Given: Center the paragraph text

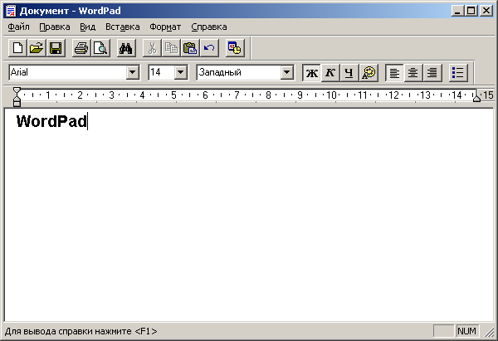Looking at the screenshot, I should tap(413, 73).
